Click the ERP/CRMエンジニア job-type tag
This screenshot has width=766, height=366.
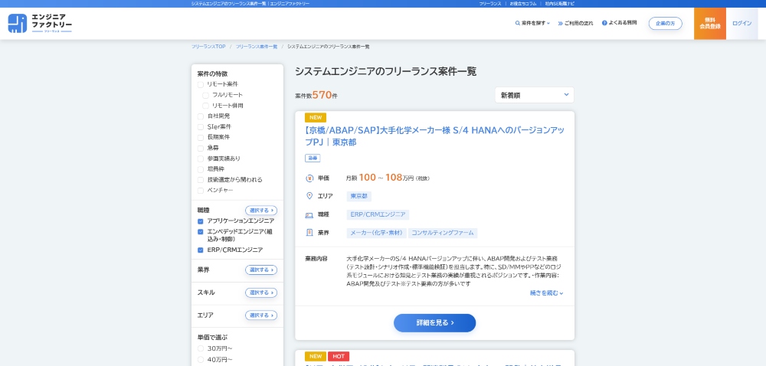pyautogui.click(x=378, y=214)
